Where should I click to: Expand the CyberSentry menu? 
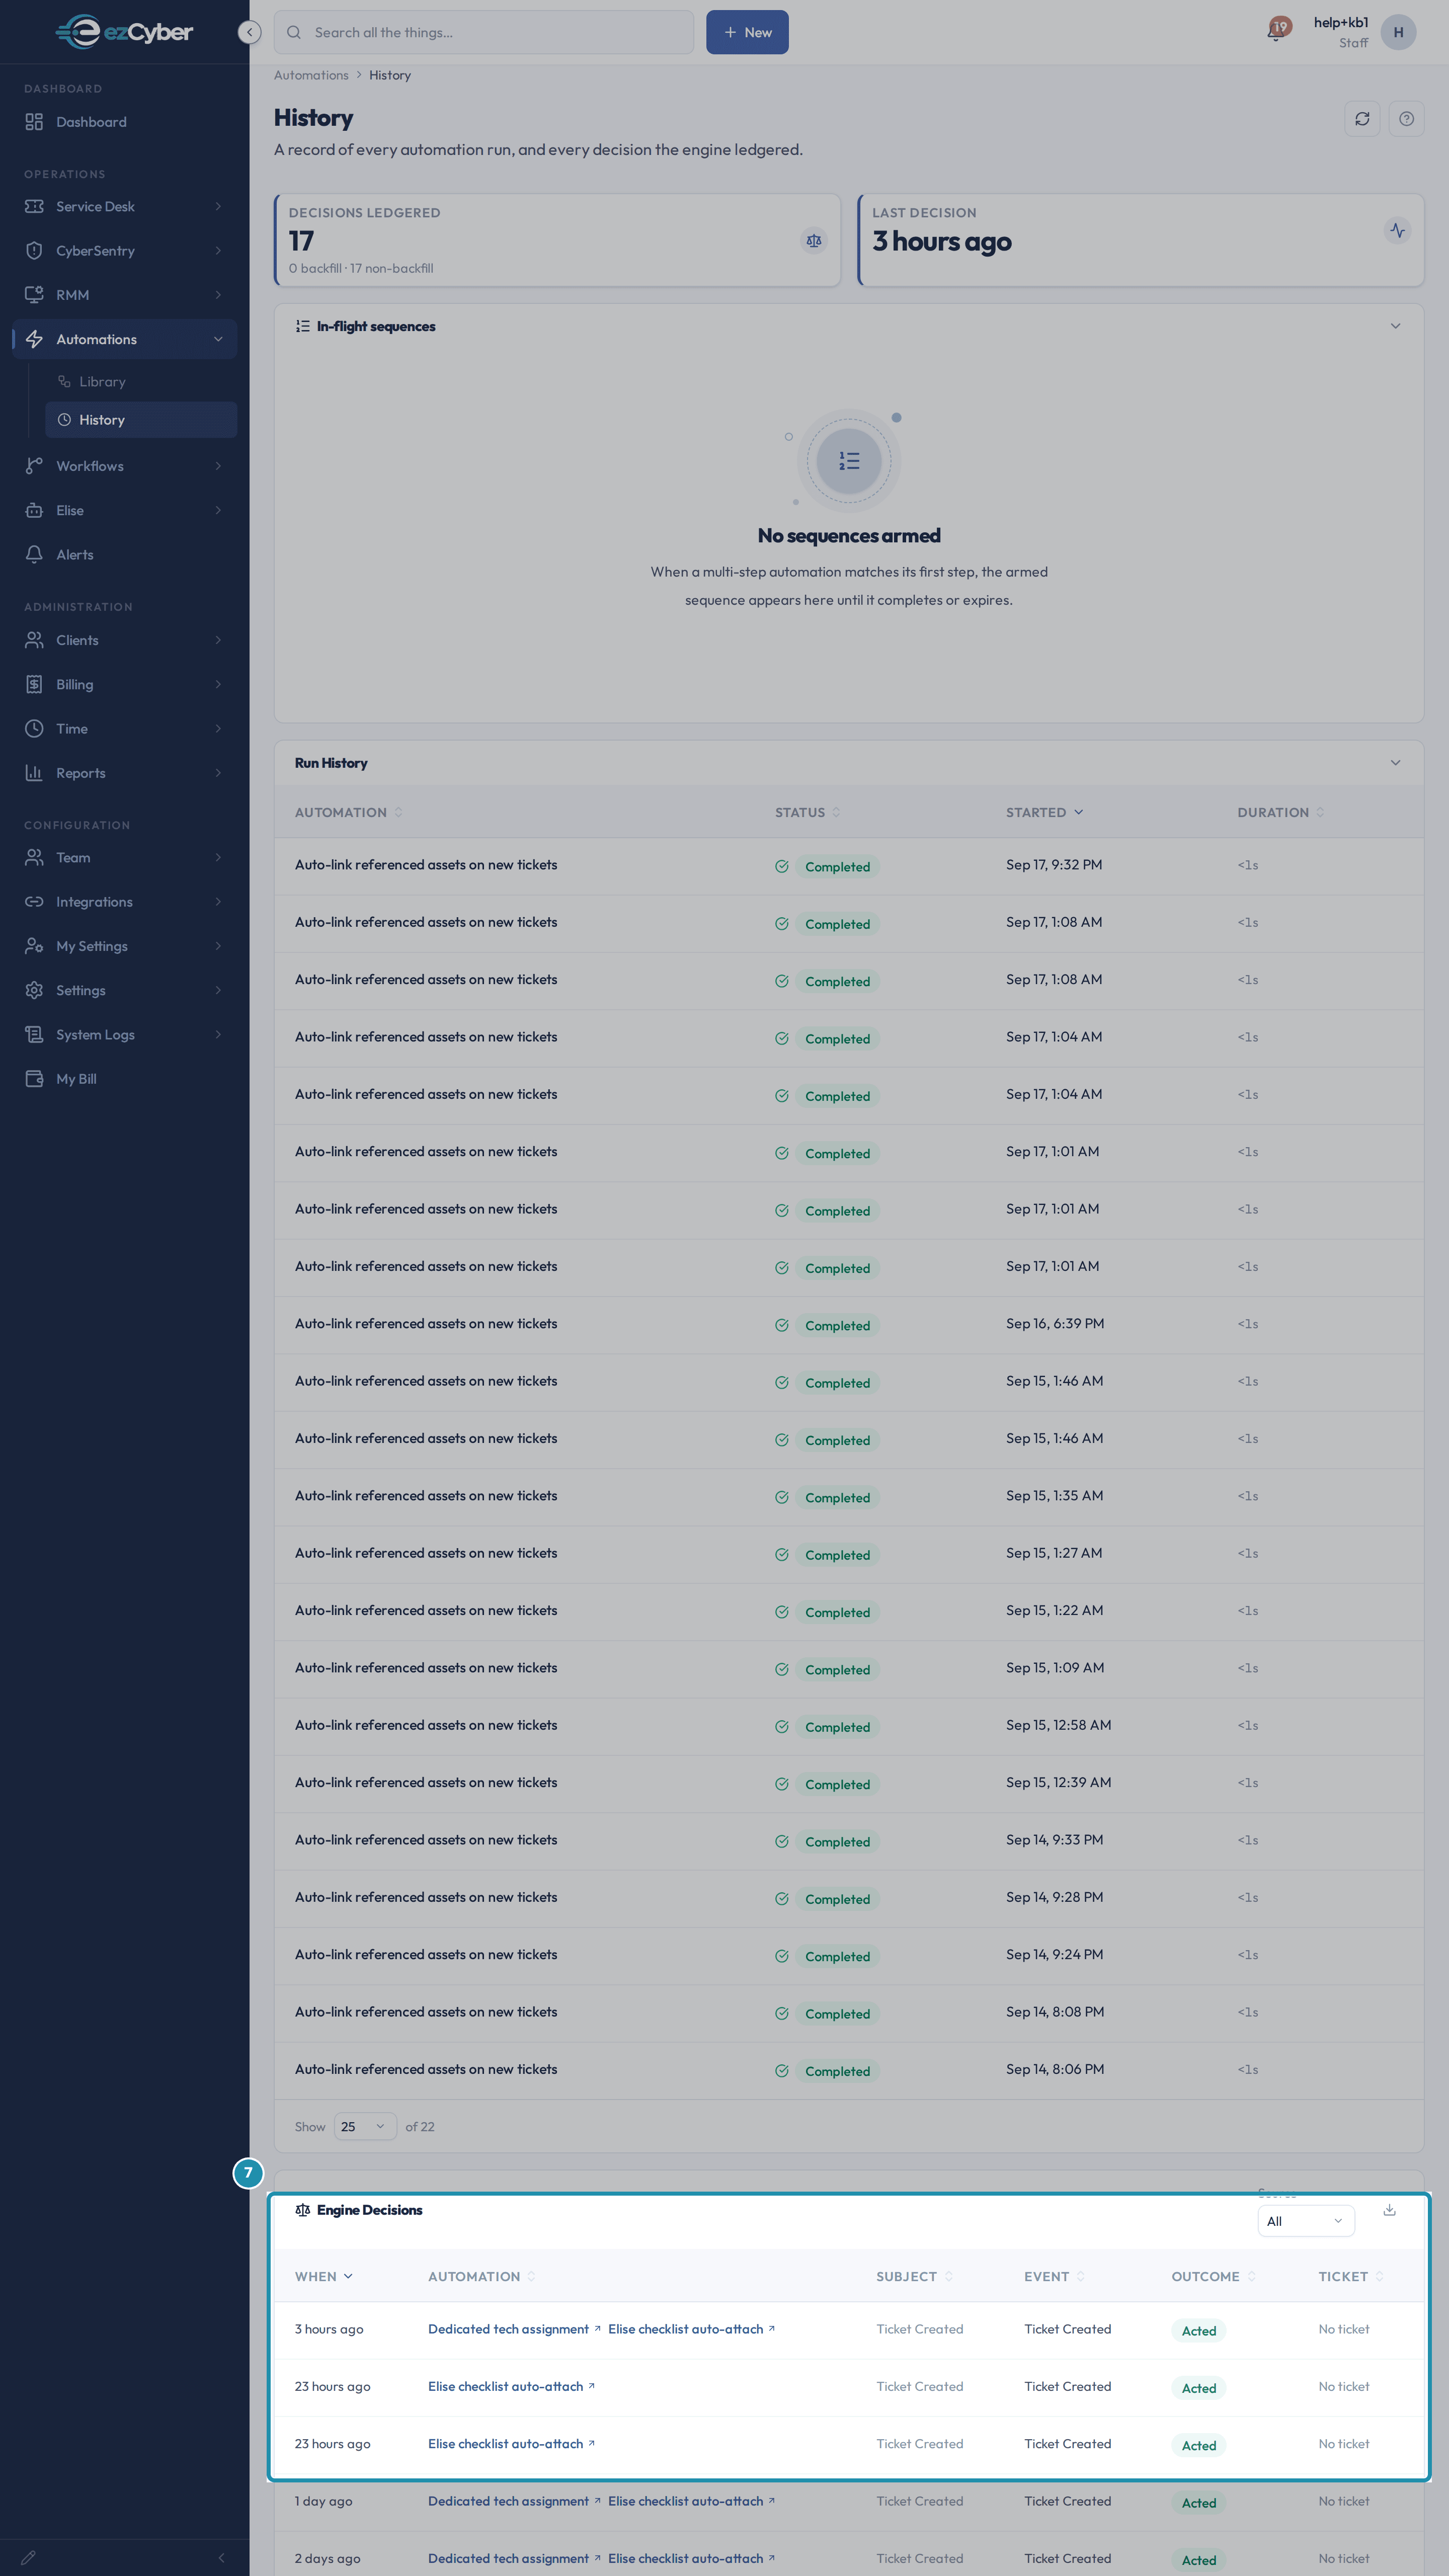124,251
